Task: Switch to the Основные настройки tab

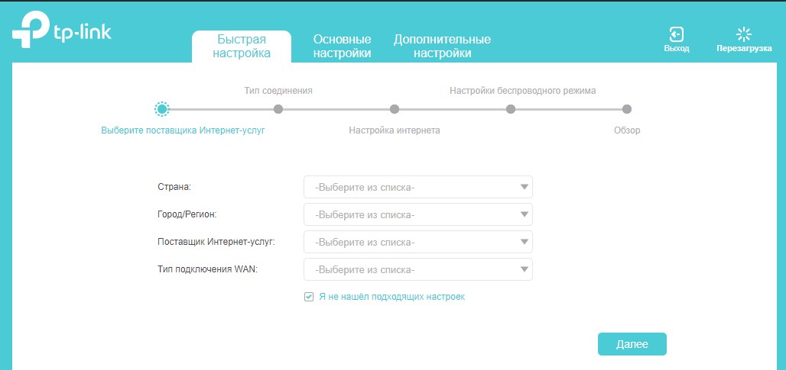Action: click(x=342, y=47)
